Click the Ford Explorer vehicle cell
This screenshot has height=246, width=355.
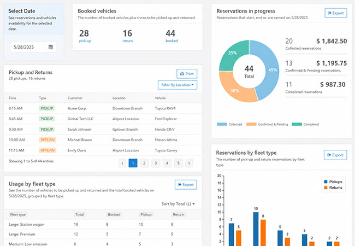coord(165,119)
